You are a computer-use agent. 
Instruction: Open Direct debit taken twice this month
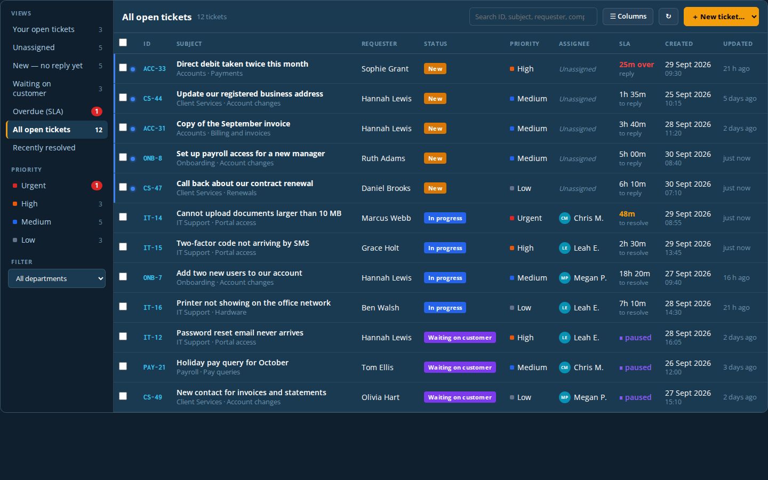[x=242, y=64]
